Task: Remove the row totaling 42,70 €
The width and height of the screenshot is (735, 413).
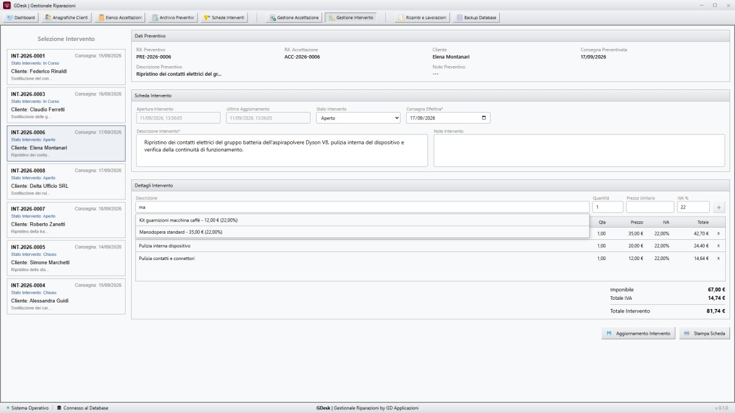Action: tap(718, 234)
